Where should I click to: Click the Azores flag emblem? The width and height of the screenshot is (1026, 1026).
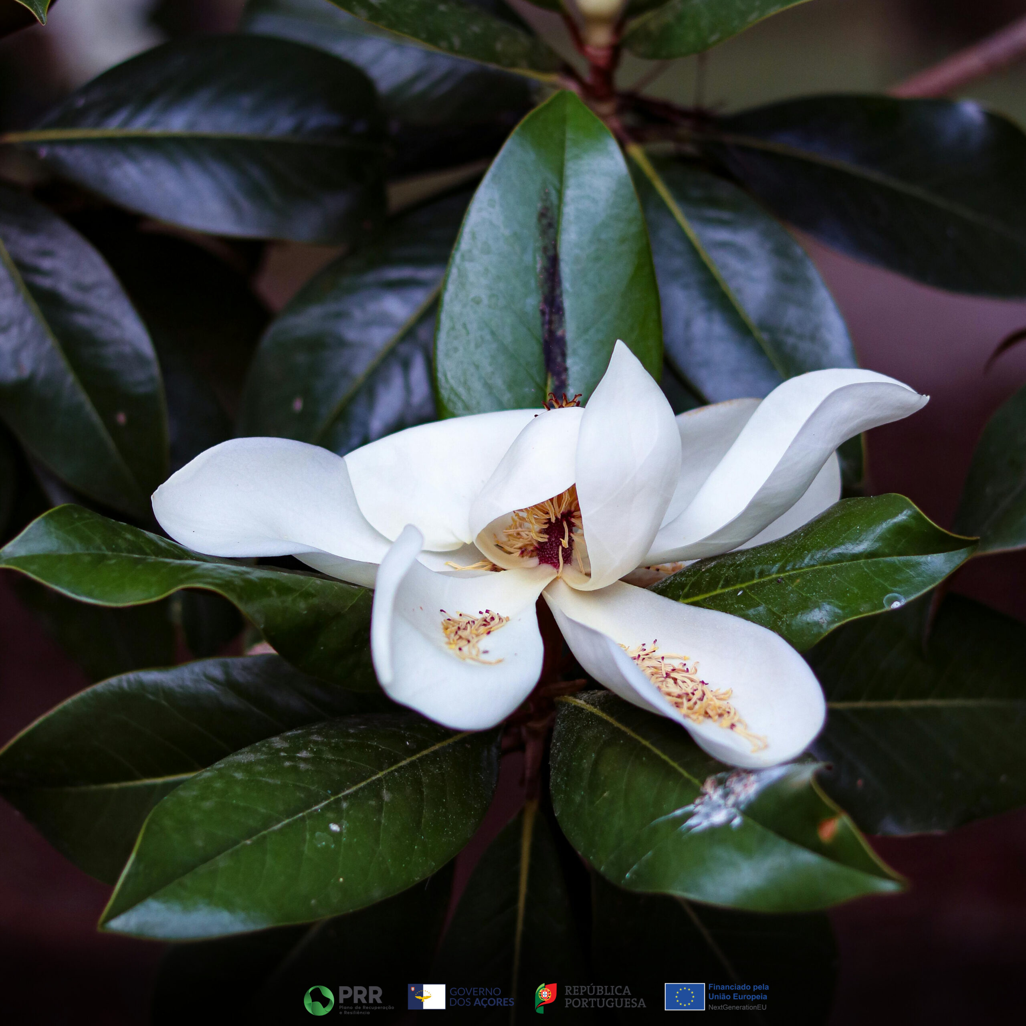pos(426,996)
